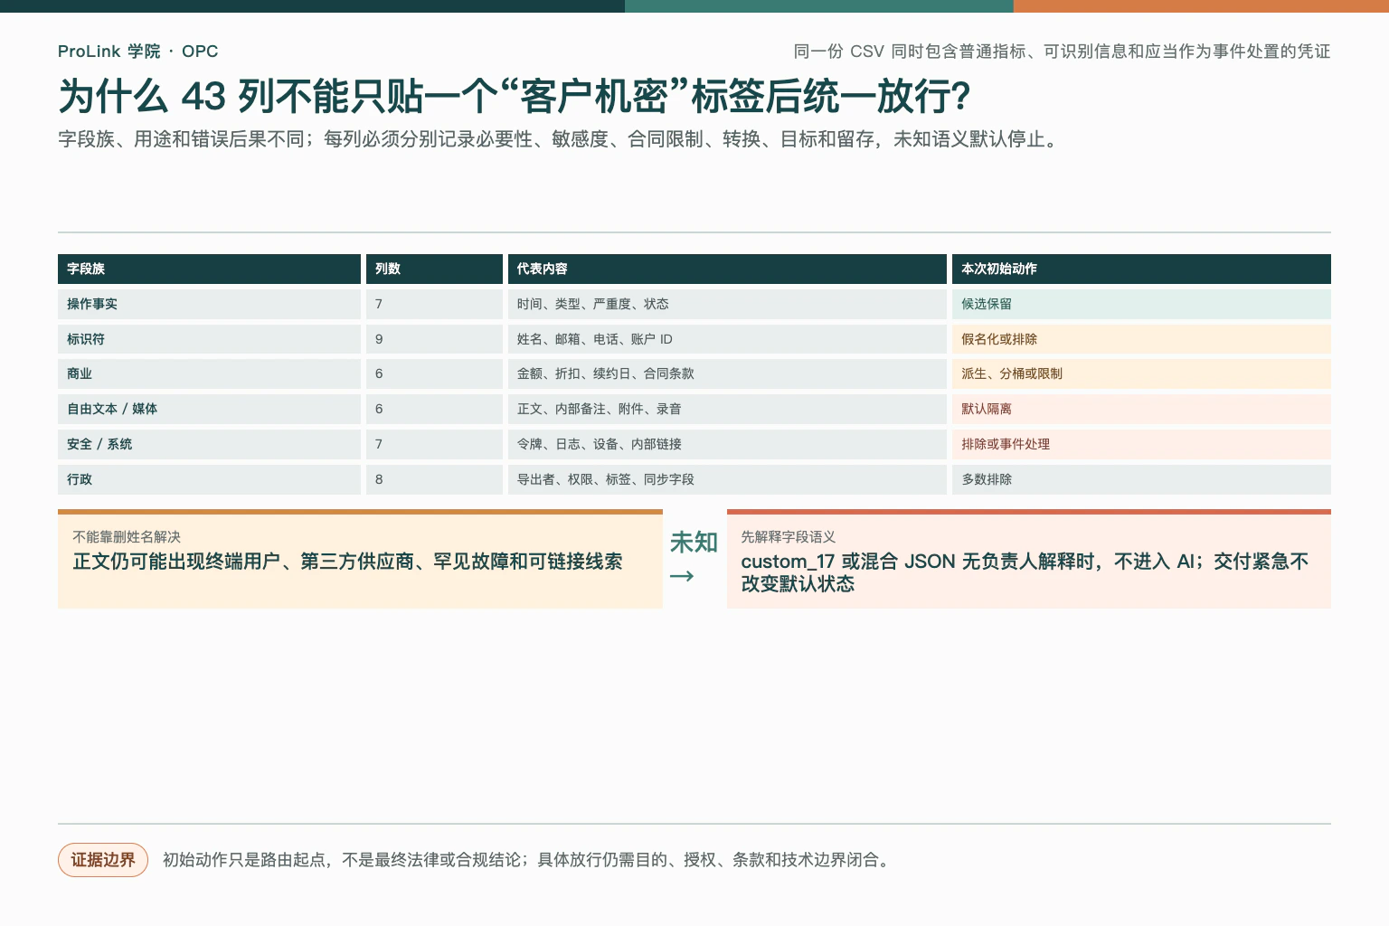Click the 候选保留 action cell

click(1141, 304)
